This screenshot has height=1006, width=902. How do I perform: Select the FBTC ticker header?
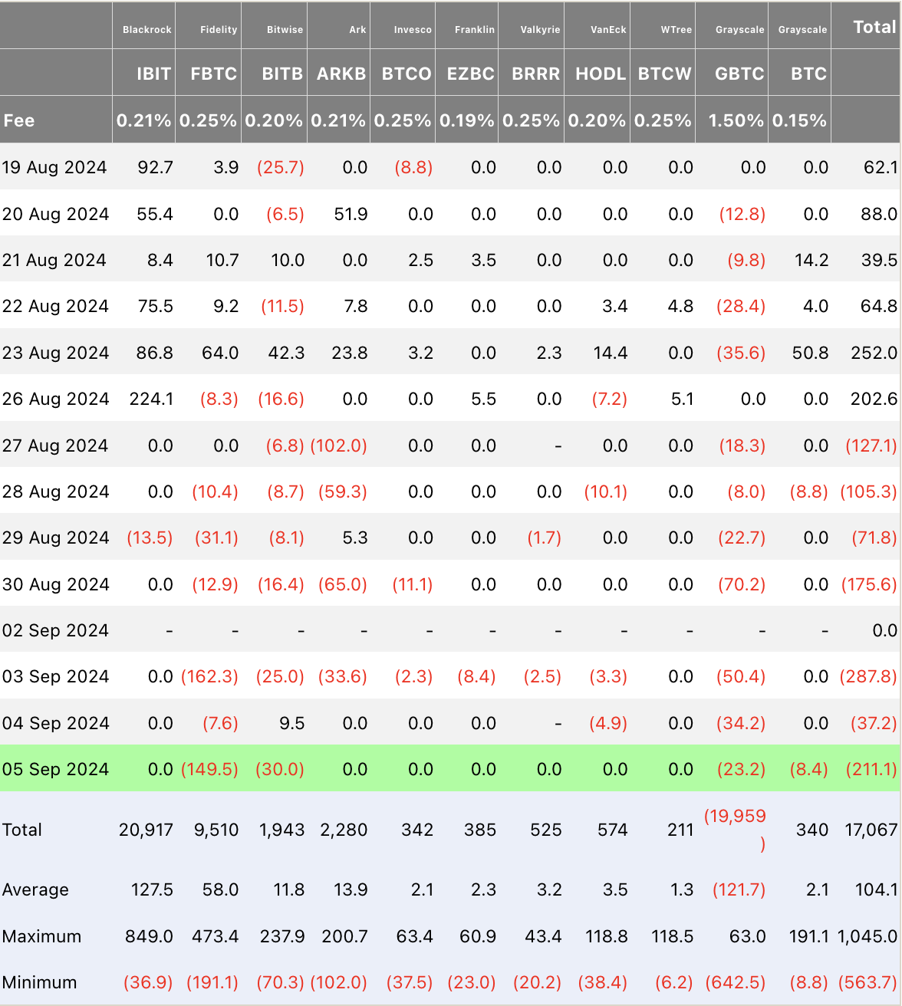pos(214,74)
